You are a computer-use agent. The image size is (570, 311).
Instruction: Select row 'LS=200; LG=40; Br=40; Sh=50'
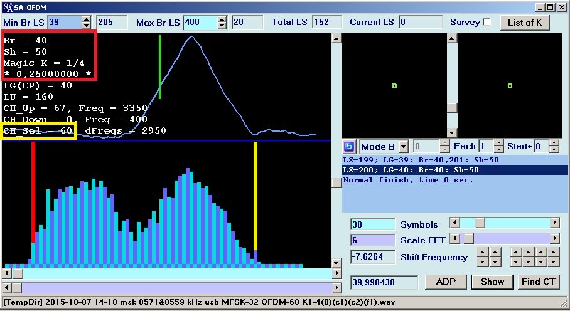tap(454, 170)
